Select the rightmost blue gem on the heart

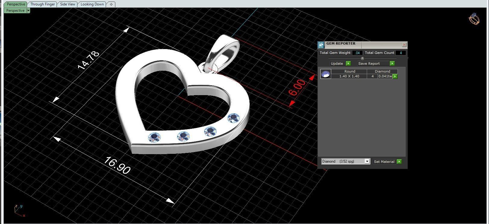(233, 118)
